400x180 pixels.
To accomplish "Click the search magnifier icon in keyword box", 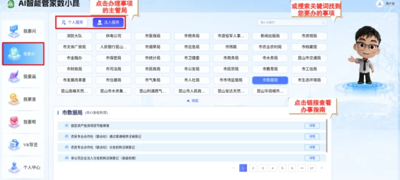I will click(x=323, y=22).
